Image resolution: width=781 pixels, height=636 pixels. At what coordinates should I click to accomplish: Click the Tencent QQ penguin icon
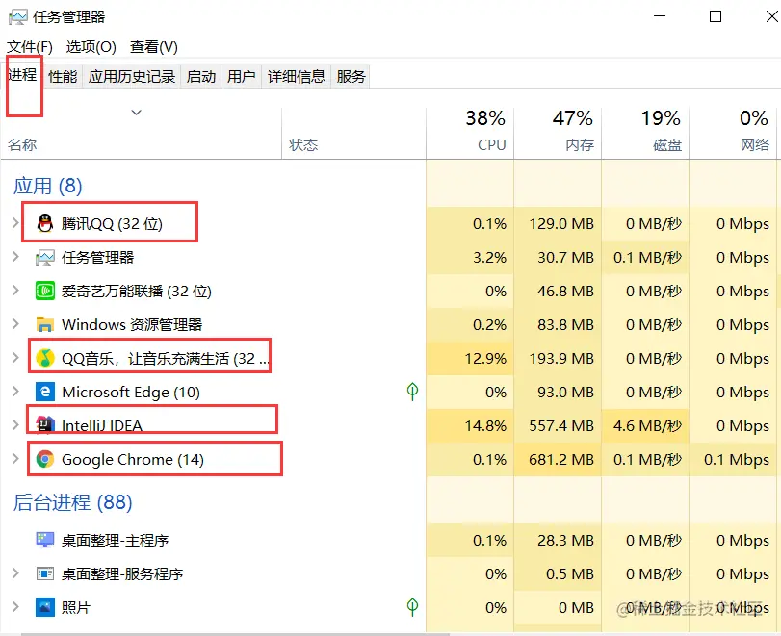45,223
